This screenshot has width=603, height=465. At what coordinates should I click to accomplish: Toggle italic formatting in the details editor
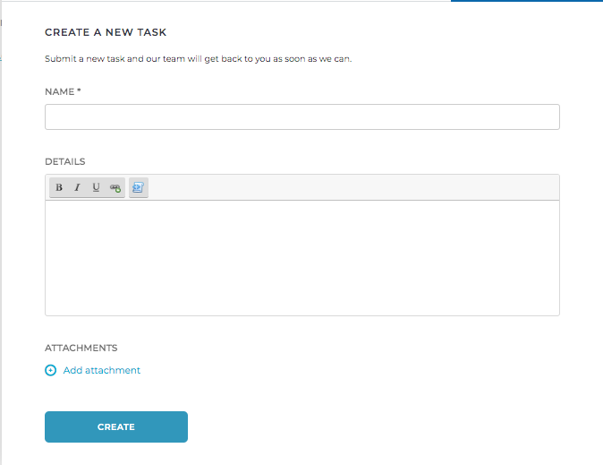(78, 188)
